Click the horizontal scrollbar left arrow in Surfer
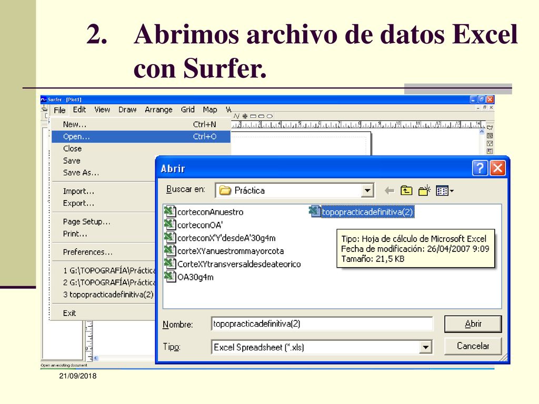 pos(96,358)
